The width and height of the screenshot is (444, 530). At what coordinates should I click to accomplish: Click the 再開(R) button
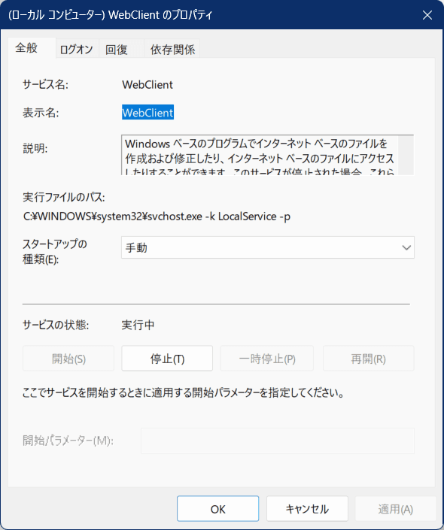[369, 359]
